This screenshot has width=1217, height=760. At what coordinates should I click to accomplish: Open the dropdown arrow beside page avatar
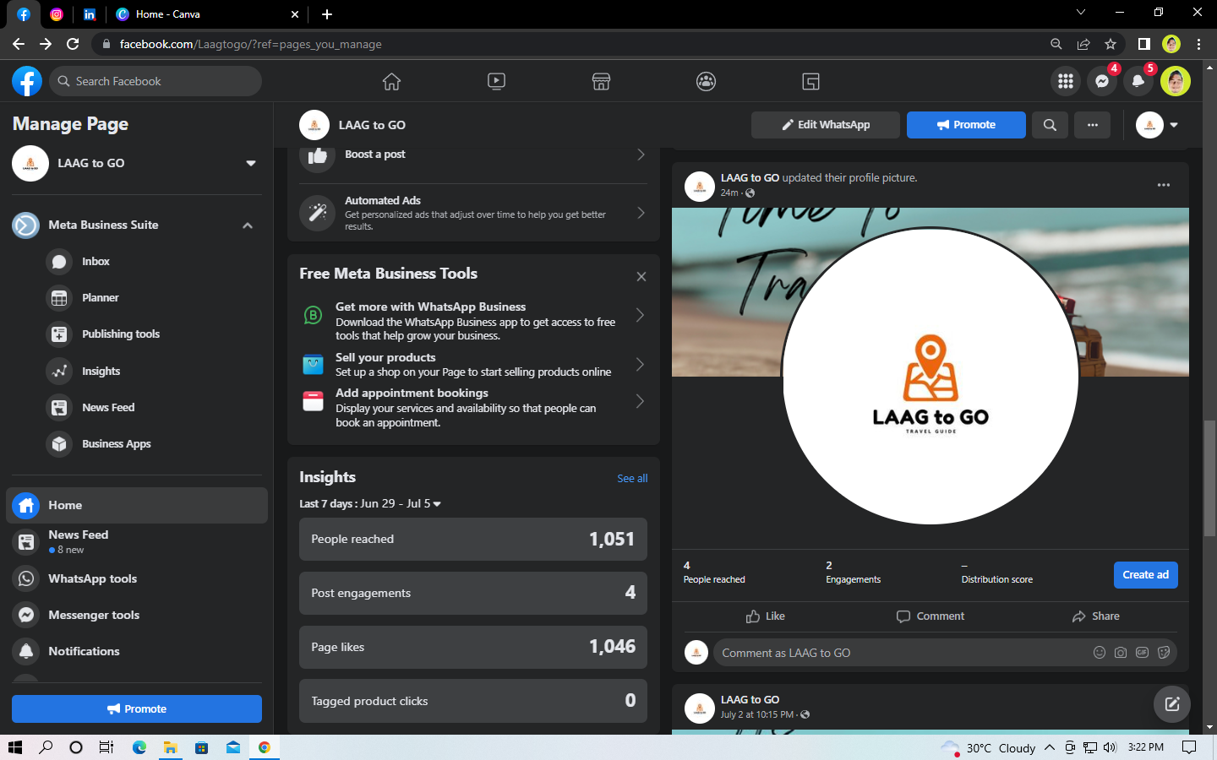click(x=1174, y=125)
